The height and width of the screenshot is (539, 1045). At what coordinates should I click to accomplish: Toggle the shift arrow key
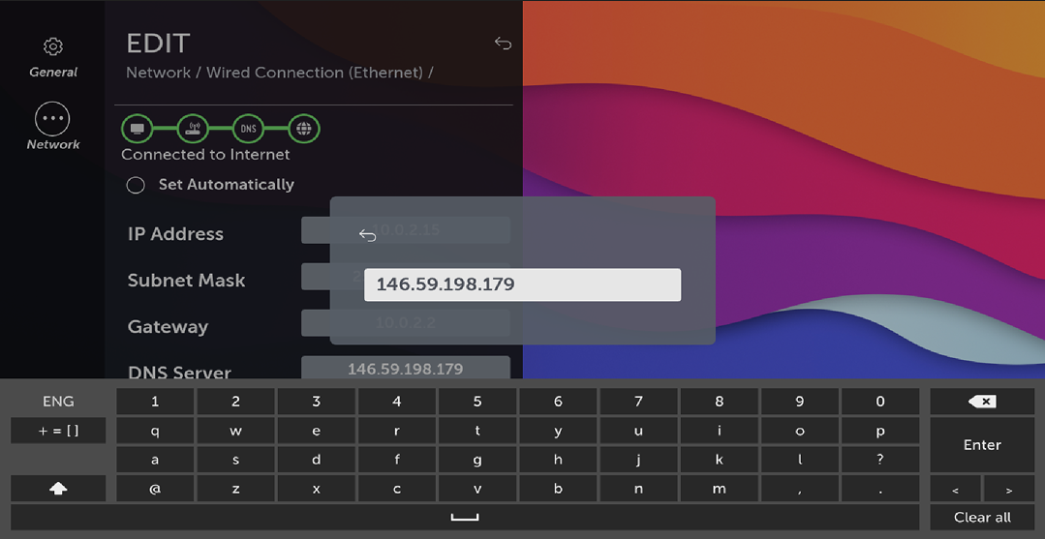click(58, 489)
